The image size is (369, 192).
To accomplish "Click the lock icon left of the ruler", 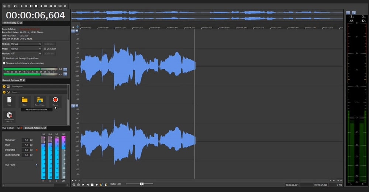I will tap(73, 27).
